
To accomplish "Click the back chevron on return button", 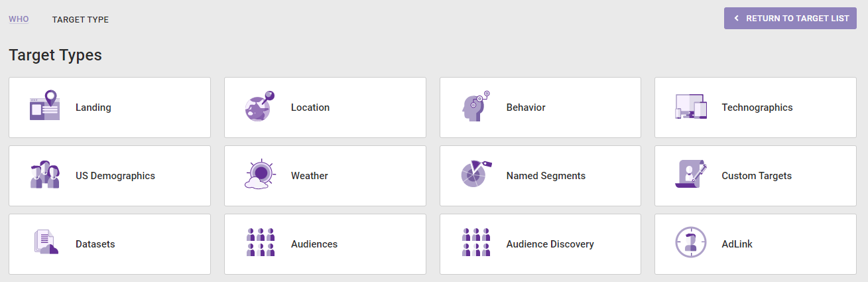I will [737, 19].
